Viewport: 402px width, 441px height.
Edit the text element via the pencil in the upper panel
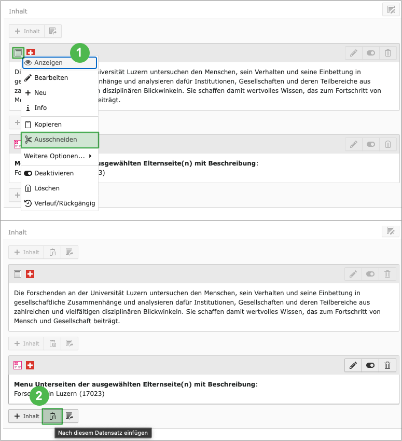click(x=354, y=53)
